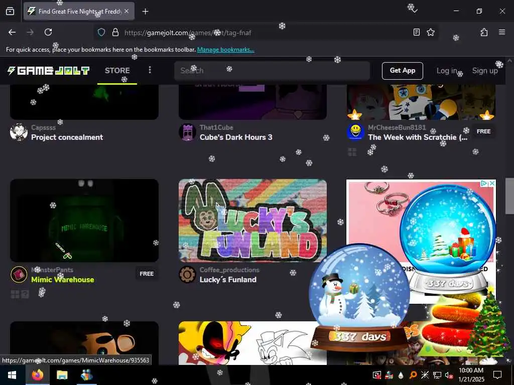Reload the page with the refresh icon
514x385 pixels.
tap(48, 32)
